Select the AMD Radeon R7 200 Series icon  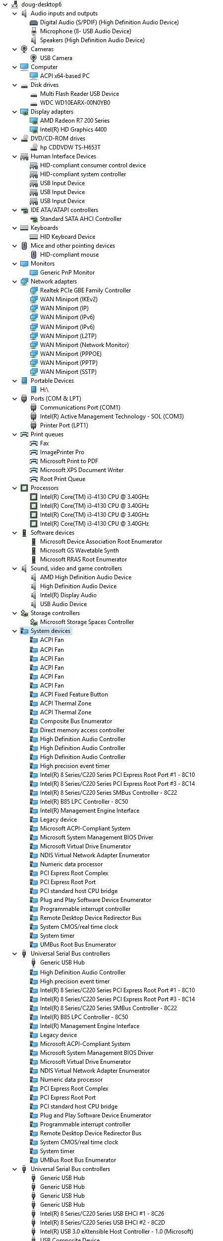[34, 121]
